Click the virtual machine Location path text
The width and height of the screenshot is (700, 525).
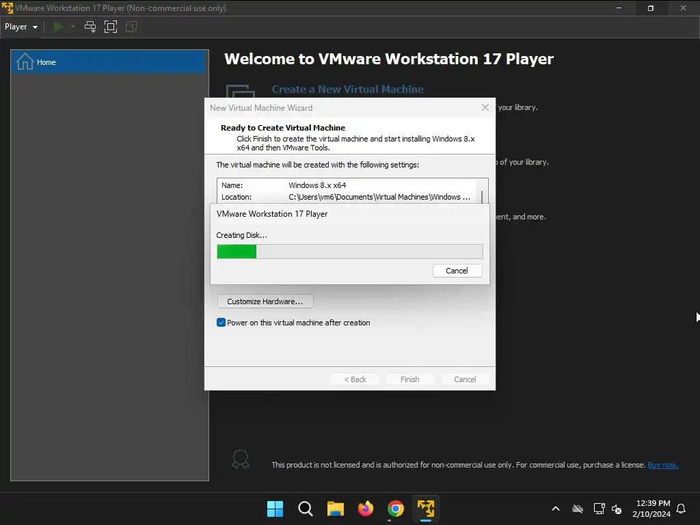pos(379,197)
